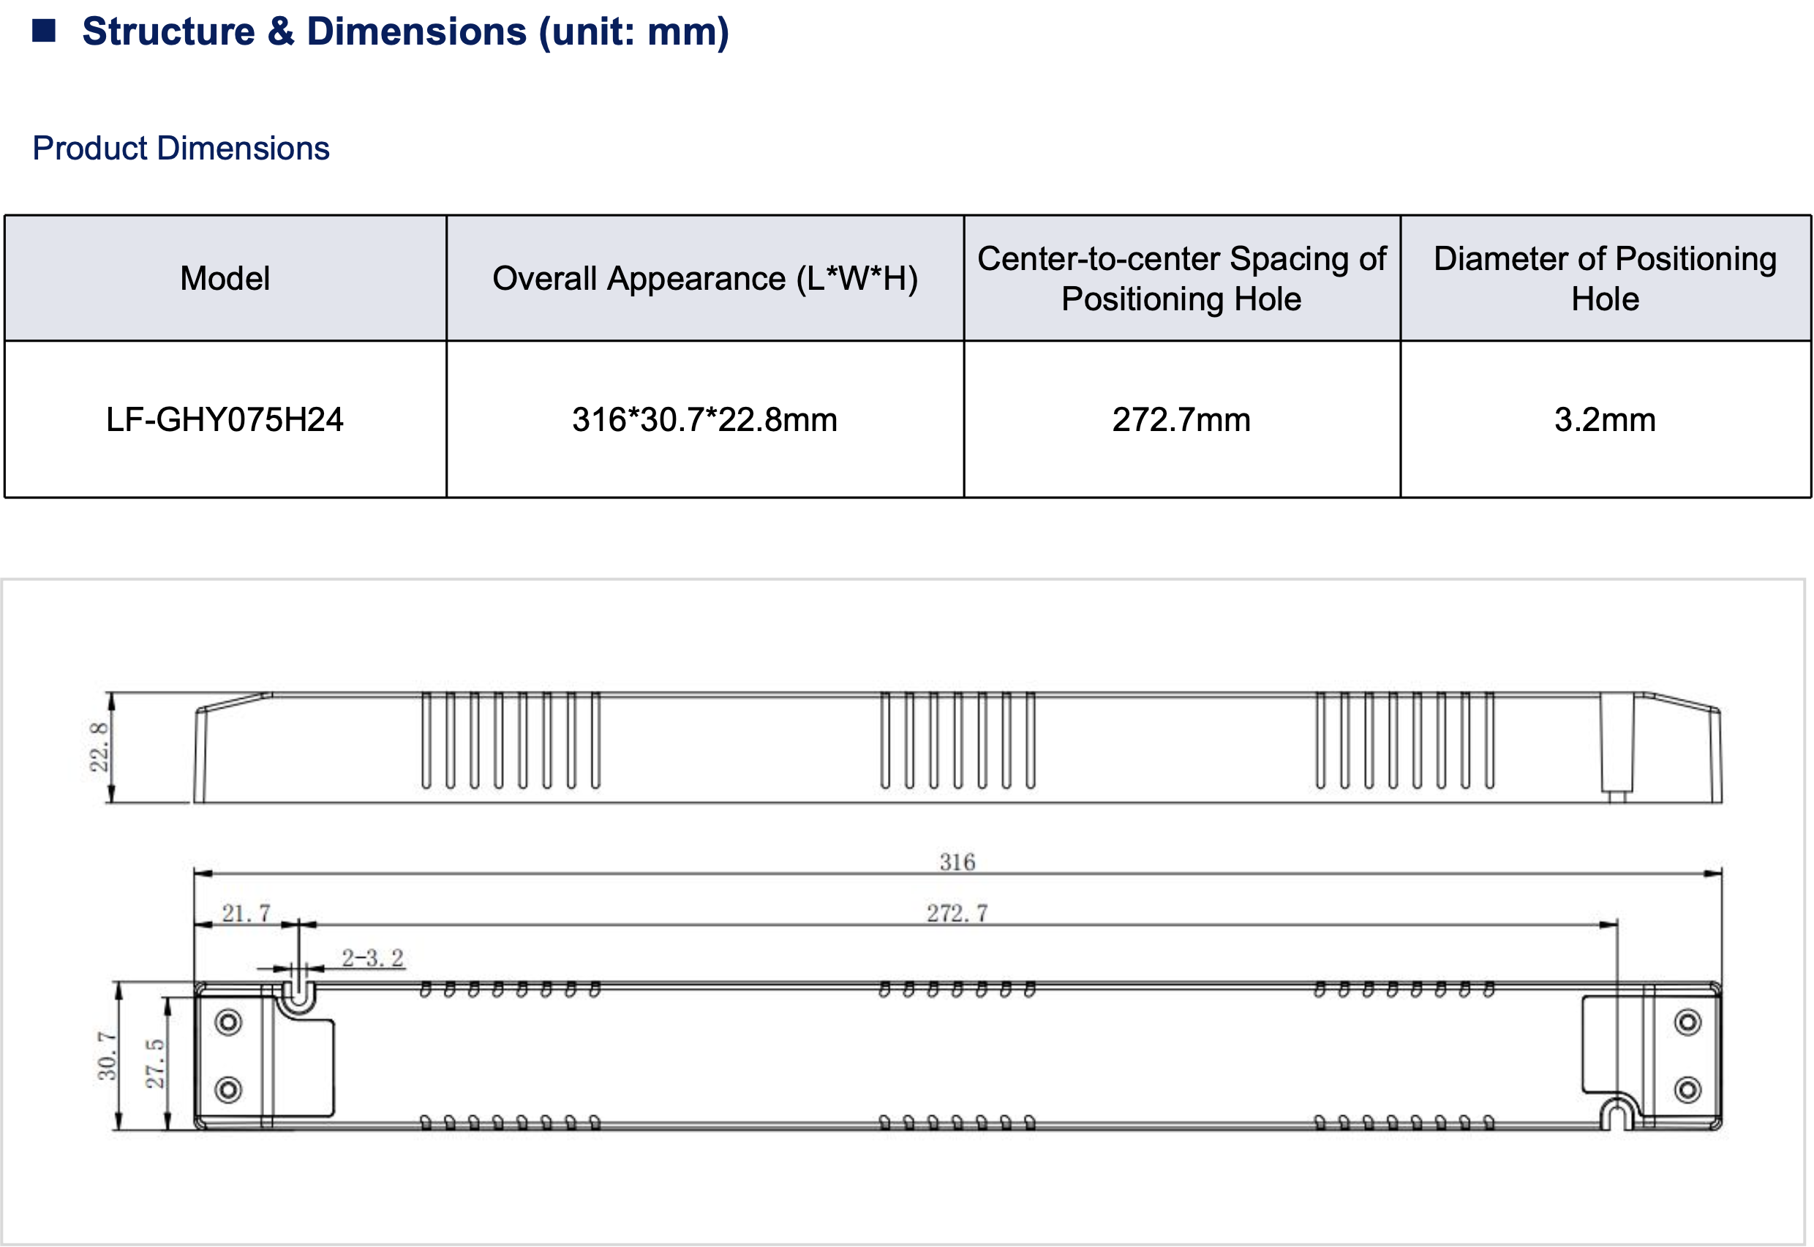Click the Model column header
The width and height of the screenshot is (1814, 1247).
pos(225,279)
